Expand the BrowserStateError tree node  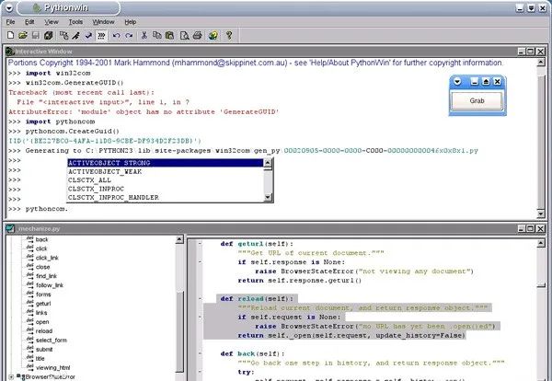click(11, 377)
